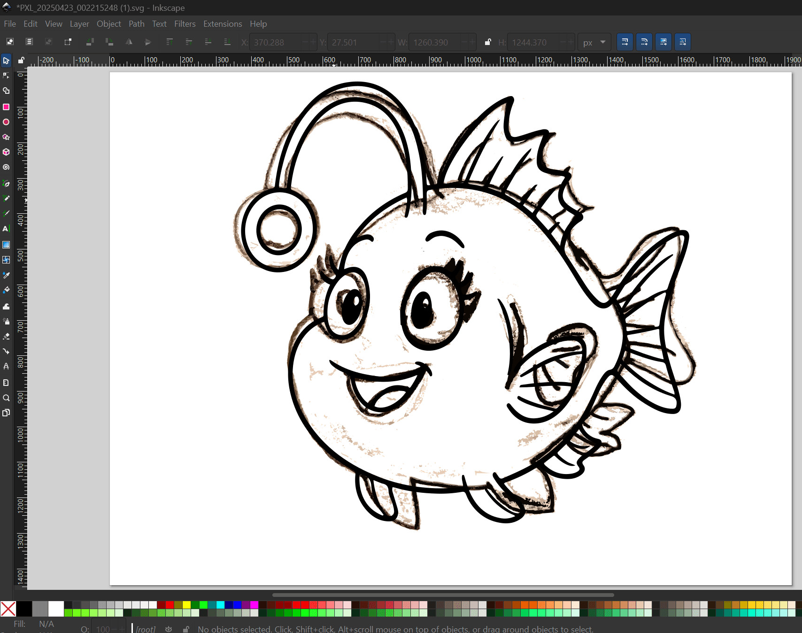The image size is (802, 633).
Task: Toggle current layer visibility eye icon
Action: pyautogui.click(x=169, y=629)
